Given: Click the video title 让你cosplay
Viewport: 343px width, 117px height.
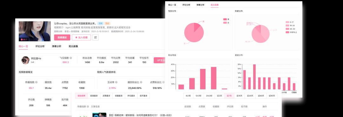Looking at the screenshot, I should (x=75, y=24).
